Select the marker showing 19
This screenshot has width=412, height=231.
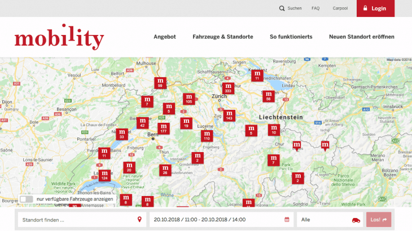coord(186,123)
